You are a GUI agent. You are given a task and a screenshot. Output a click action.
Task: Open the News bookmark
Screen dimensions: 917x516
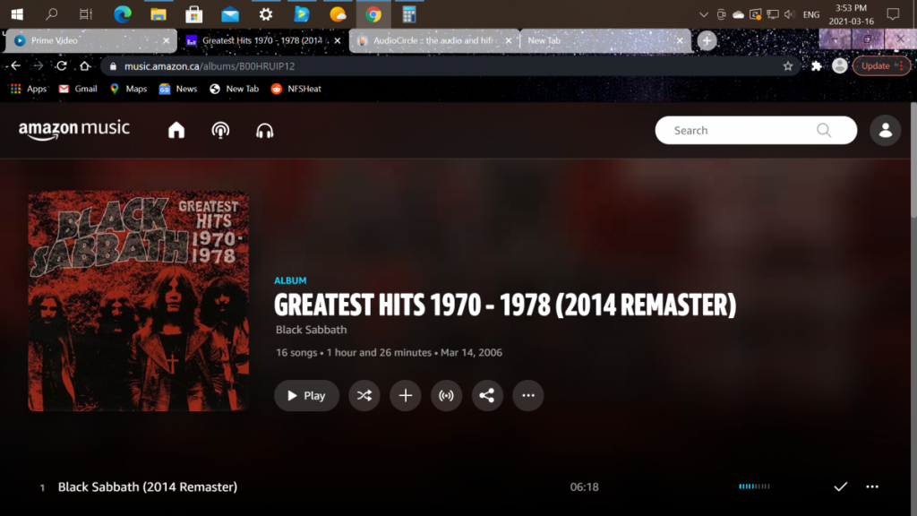178,89
